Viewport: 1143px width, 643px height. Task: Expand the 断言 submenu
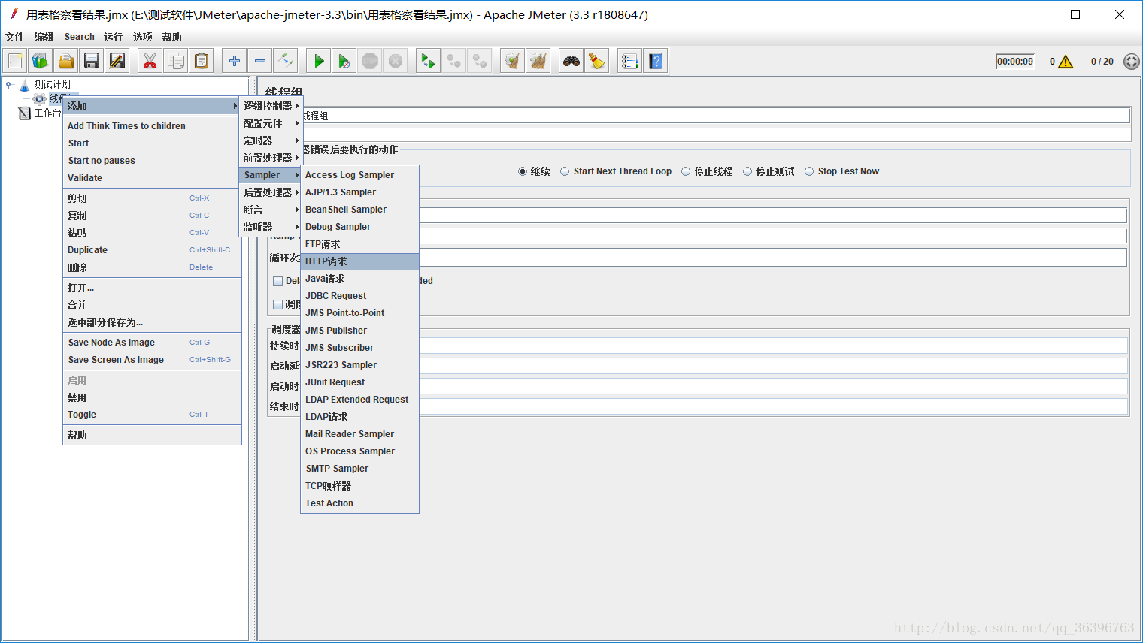pos(271,210)
